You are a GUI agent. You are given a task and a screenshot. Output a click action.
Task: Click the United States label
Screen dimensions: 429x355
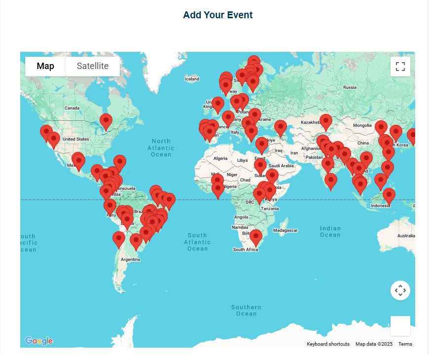76,139
